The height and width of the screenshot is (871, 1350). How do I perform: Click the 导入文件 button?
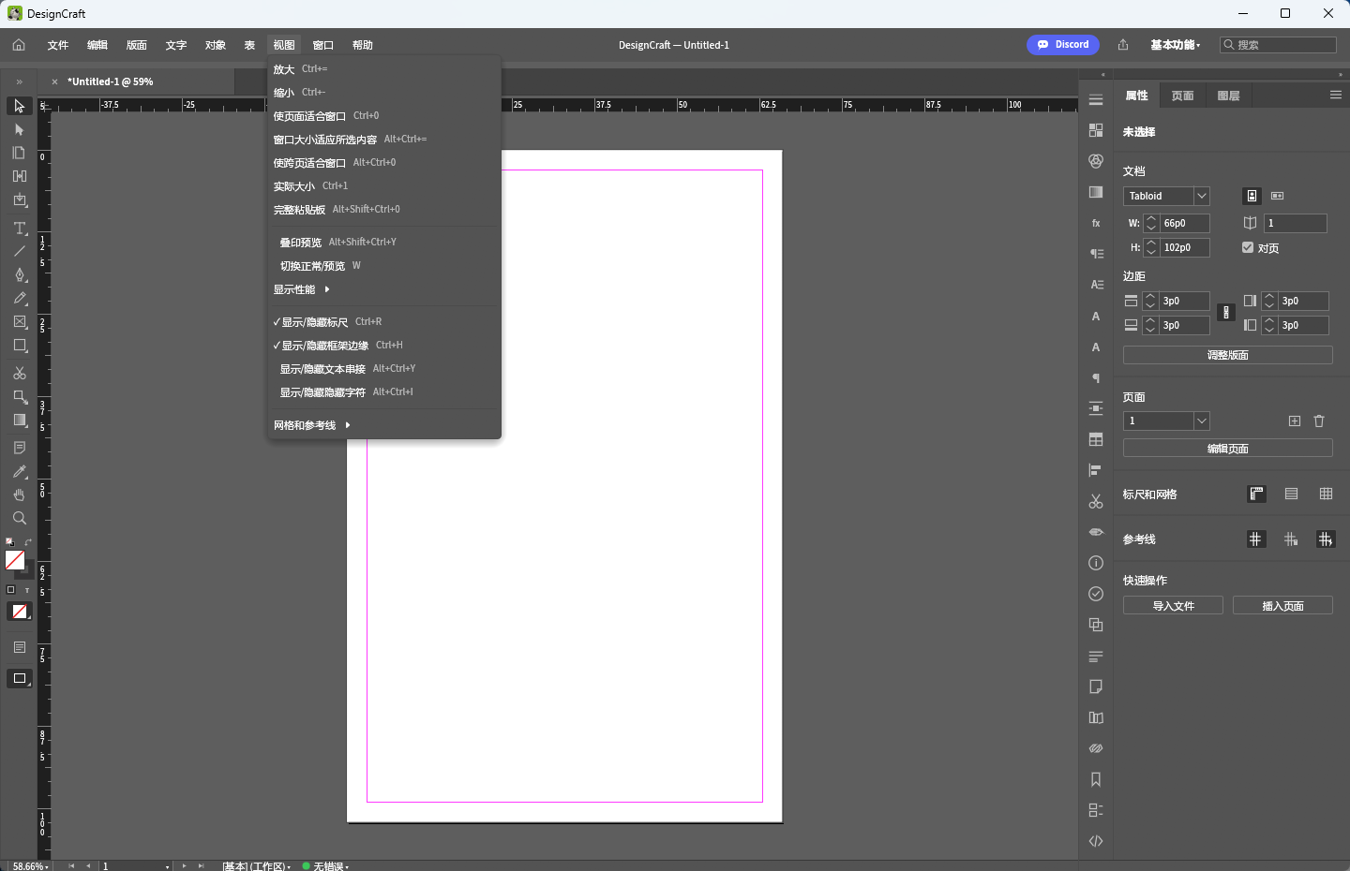pyautogui.click(x=1173, y=606)
